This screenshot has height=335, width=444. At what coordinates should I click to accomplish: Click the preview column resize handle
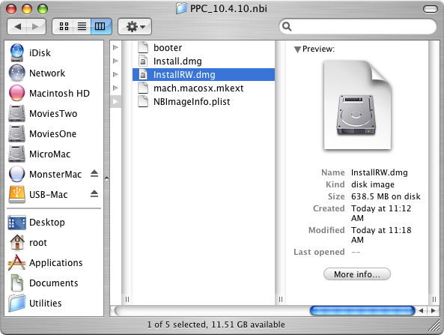click(x=434, y=299)
